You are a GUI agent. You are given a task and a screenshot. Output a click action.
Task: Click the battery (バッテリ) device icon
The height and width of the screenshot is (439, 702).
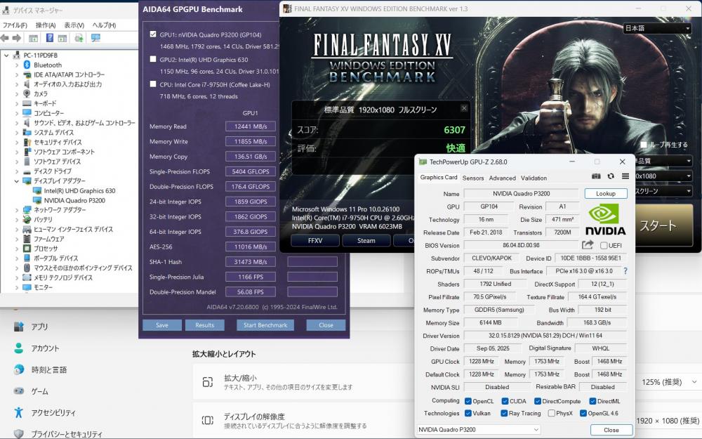[x=27, y=219]
